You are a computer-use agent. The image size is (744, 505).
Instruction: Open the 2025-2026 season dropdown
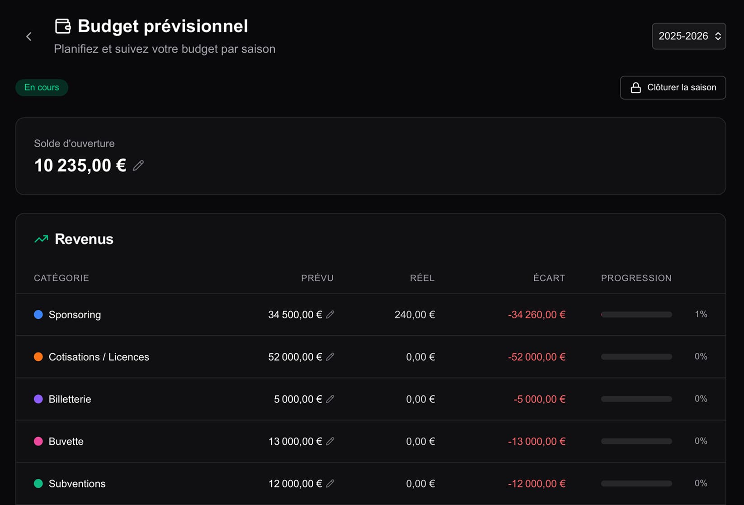click(x=688, y=36)
